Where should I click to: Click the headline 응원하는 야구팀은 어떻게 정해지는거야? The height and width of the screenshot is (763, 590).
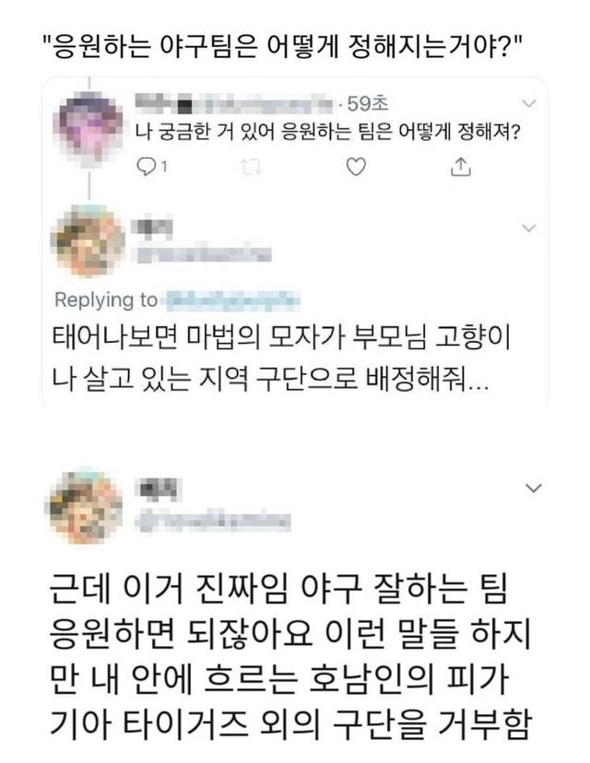click(283, 47)
